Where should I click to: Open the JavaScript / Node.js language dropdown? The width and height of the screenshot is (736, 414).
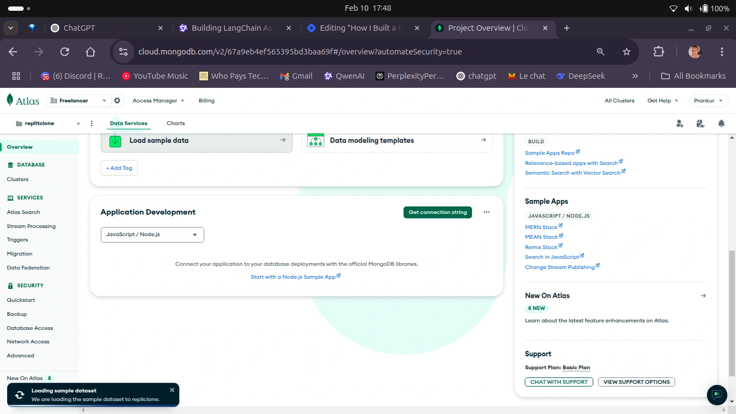[x=152, y=234]
